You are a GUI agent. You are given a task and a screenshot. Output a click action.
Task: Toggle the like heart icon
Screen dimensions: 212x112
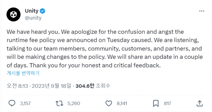point(109,103)
